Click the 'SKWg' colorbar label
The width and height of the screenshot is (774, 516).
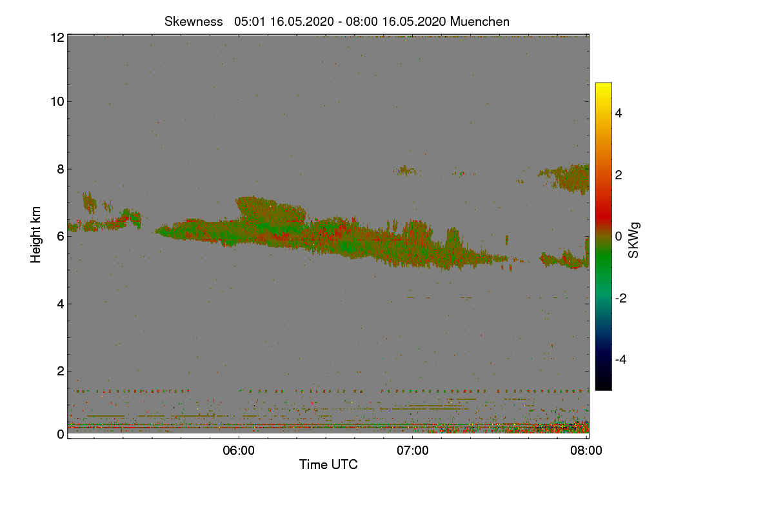point(633,240)
